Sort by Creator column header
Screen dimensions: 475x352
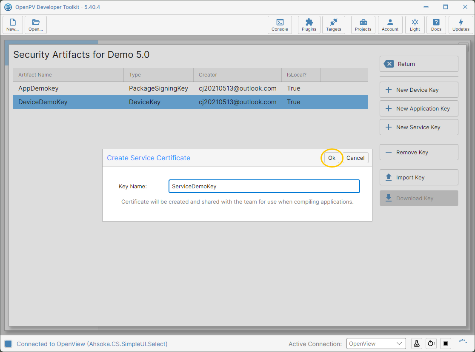click(x=237, y=75)
